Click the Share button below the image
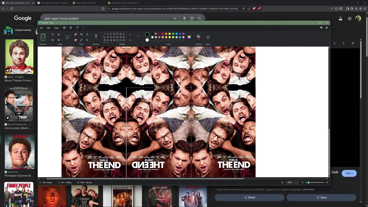This screenshot has width=368, height=207. click(x=250, y=198)
